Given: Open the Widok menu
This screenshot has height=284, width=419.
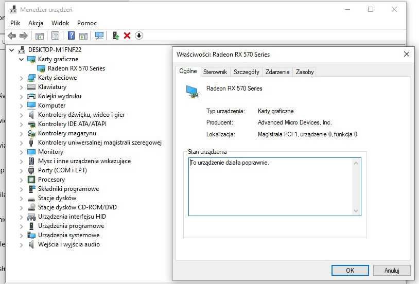Looking at the screenshot, I should click(60, 23).
